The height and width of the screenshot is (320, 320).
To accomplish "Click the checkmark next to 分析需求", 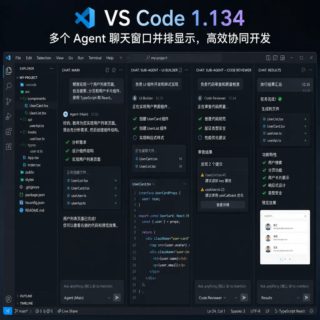I will tap(67, 142).
